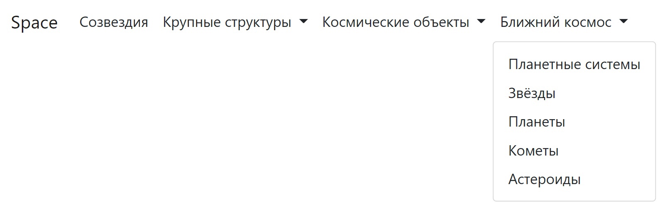Click the caret arrow beside Космические объекты
The image size is (665, 206).
pyautogui.click(x=481, y=22)
